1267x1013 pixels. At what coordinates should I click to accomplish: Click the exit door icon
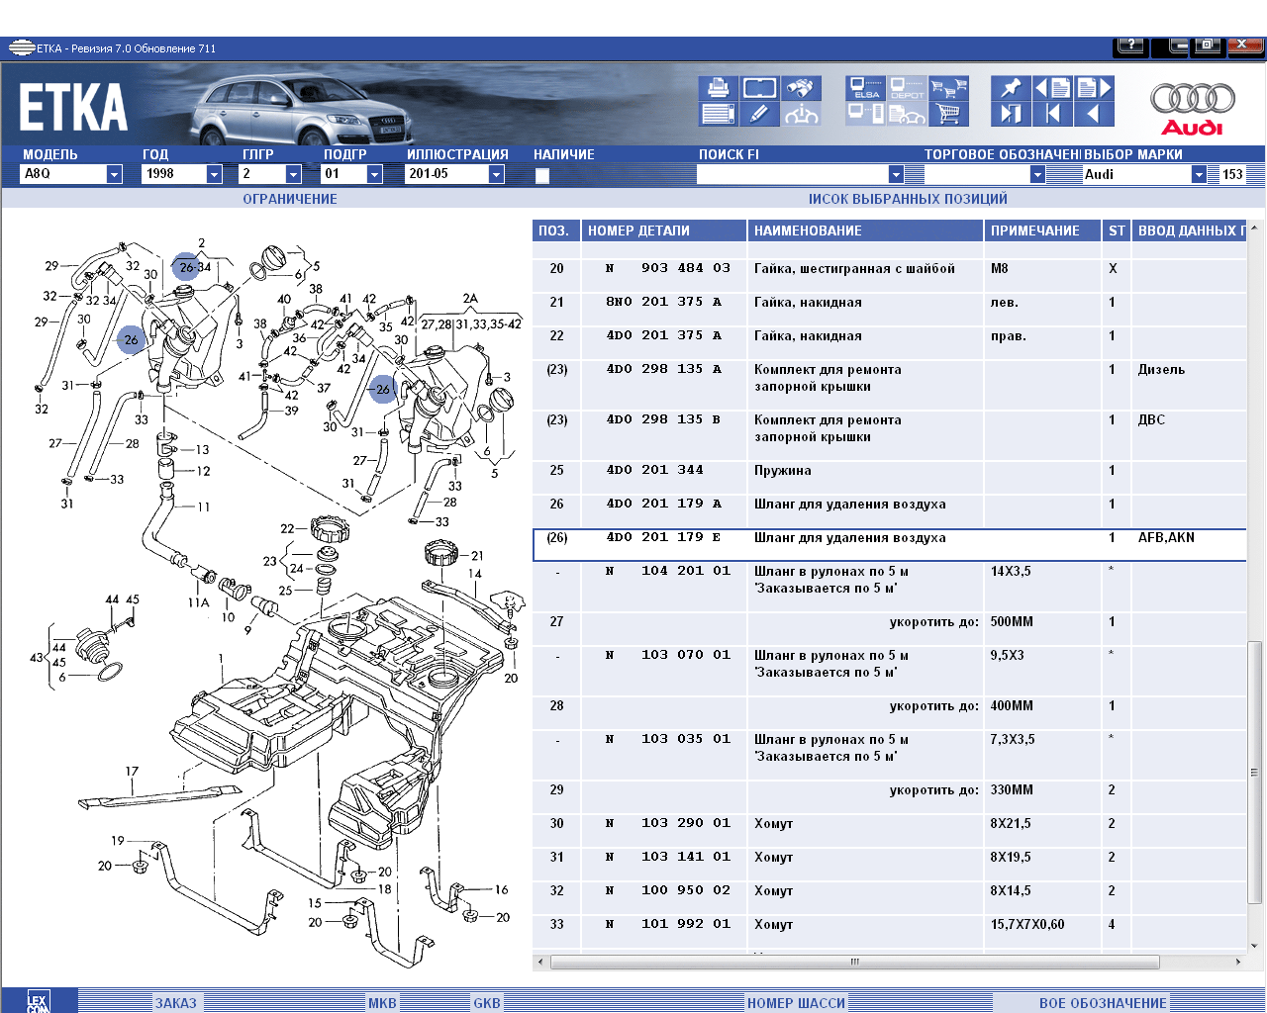tap(1011, 114)
